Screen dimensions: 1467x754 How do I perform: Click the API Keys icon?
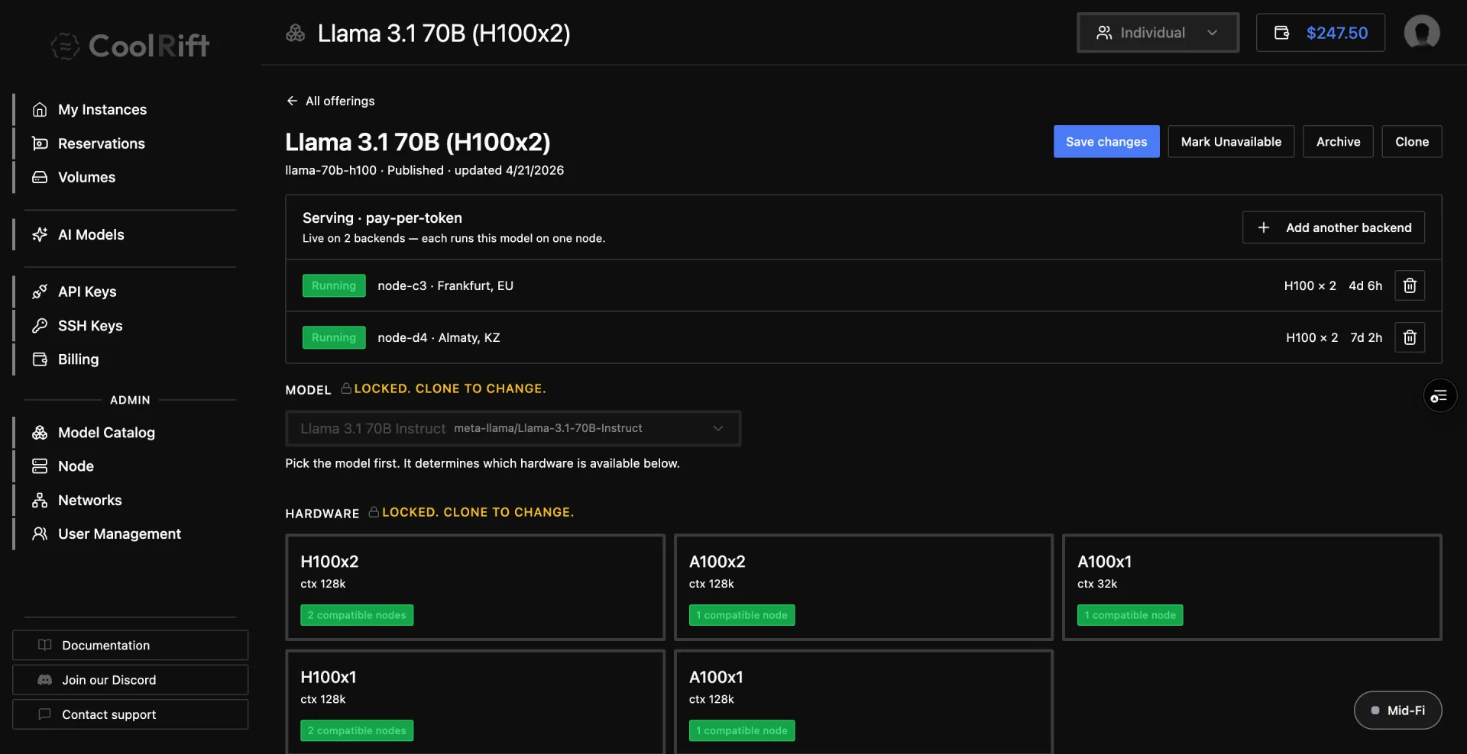40,292
